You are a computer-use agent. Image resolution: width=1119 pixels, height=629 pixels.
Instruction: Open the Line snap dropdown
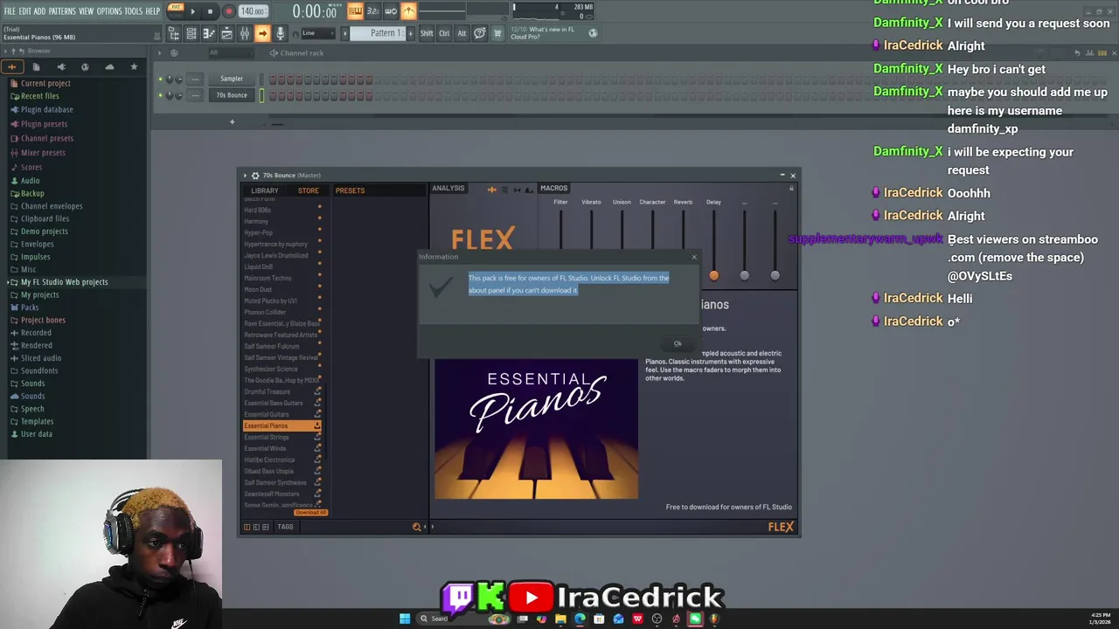[316, 33]
